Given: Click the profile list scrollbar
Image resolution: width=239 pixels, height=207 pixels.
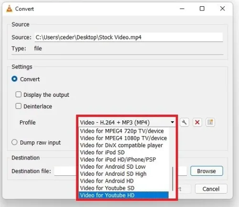Looking at the screenshot, I should [173, 179].
